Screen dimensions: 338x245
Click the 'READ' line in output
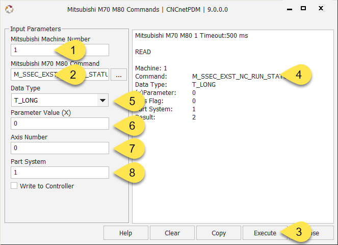click(x=143, y=52)
